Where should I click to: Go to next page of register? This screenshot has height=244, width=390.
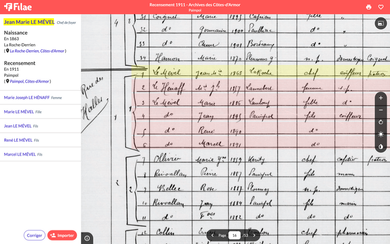[x=255, y=235]
